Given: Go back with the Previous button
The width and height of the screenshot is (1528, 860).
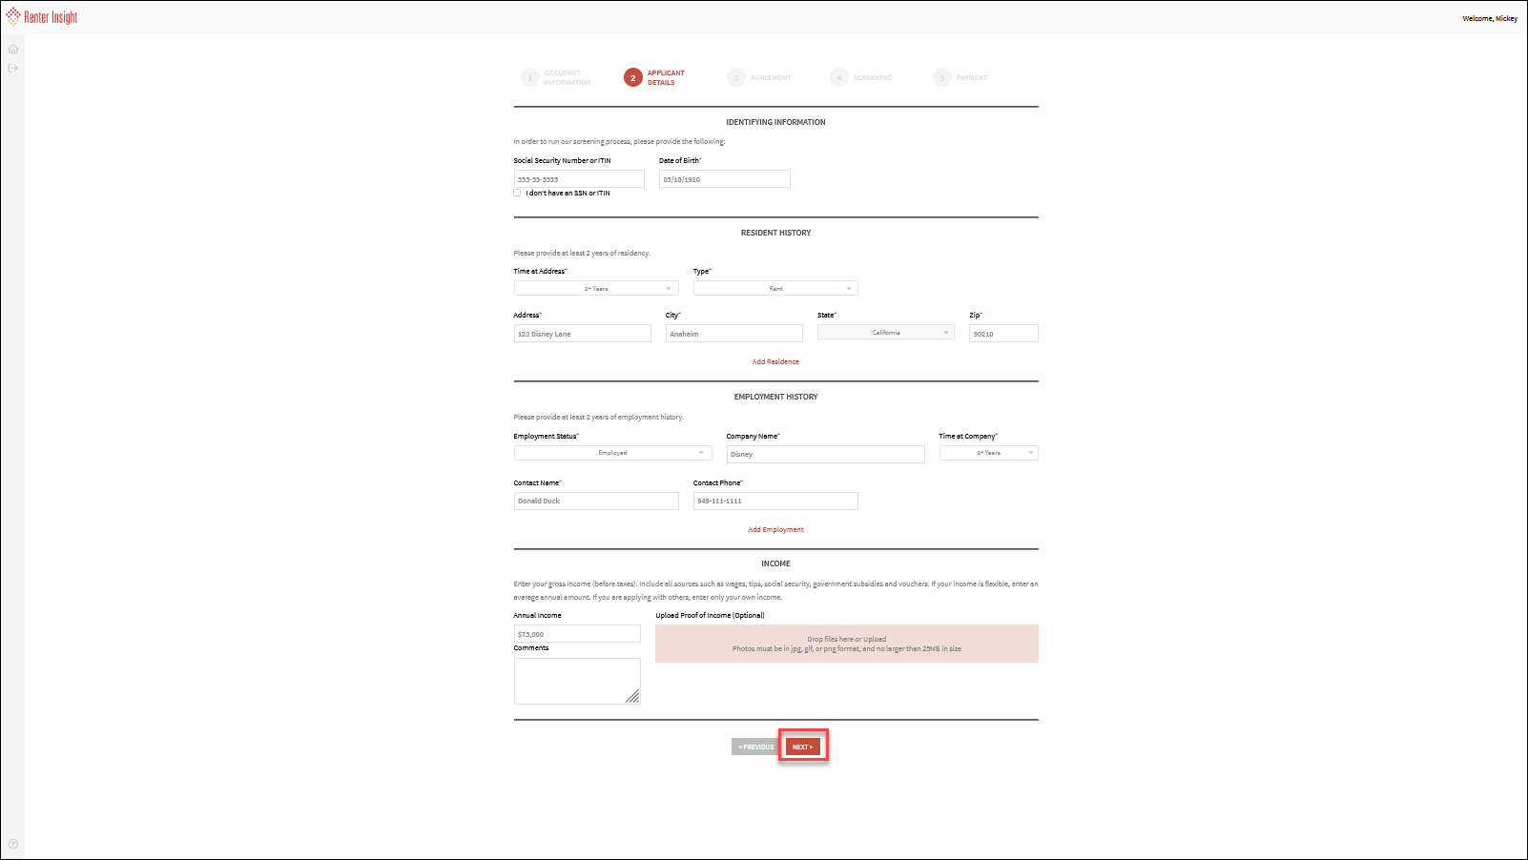Looking at the screenshot, I should (x=756, y=747).
